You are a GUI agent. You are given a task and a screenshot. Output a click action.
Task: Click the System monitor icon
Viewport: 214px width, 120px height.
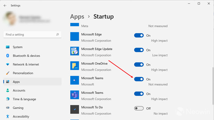point(8,47)
